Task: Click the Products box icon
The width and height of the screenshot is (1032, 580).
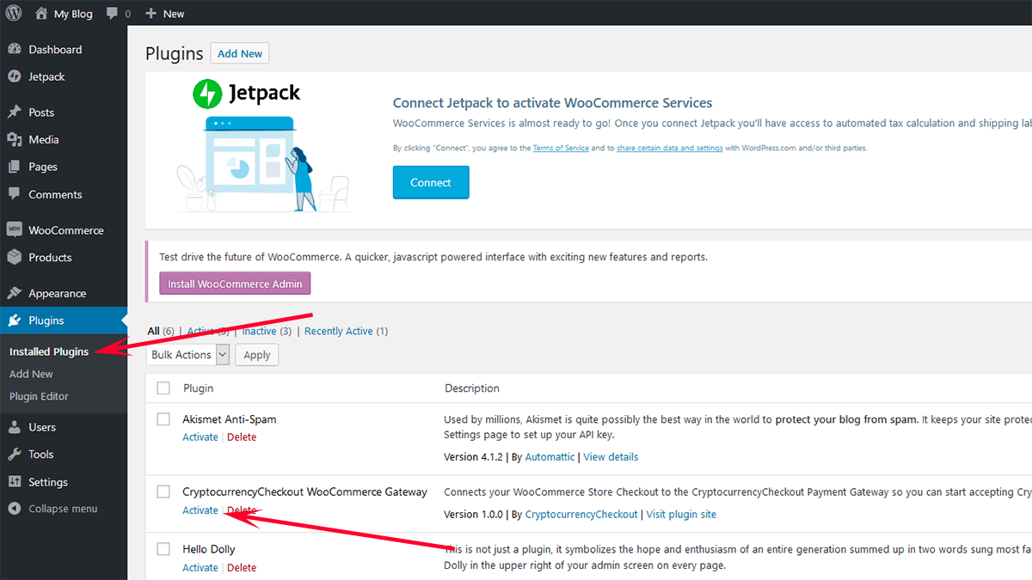Action: 15,257
